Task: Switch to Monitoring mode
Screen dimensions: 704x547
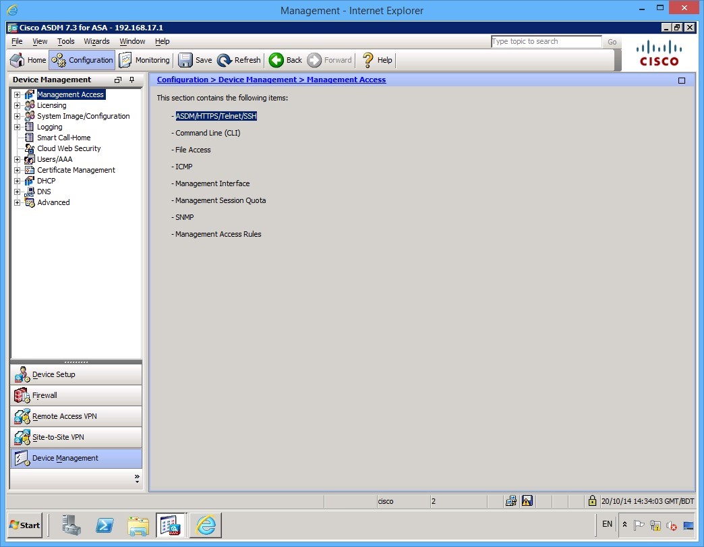Action: click(x=144, y=60)
